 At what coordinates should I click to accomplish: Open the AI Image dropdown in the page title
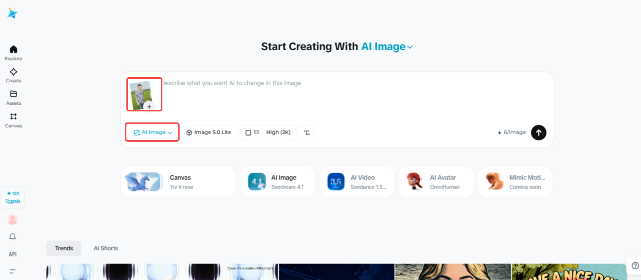pos(387,47)
